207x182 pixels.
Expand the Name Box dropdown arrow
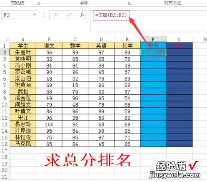(35, 15)
